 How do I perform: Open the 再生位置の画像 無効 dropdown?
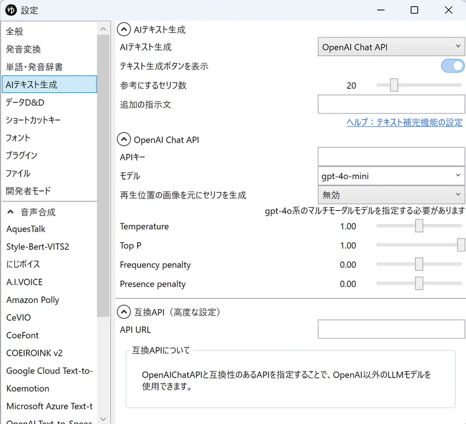click(391, 195)
